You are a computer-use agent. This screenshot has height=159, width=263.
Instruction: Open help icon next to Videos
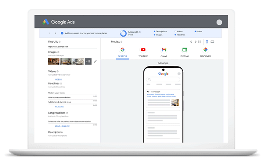coord(57,71)
